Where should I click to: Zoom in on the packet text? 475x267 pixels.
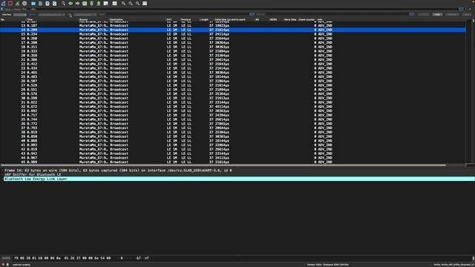coord(124,3)
